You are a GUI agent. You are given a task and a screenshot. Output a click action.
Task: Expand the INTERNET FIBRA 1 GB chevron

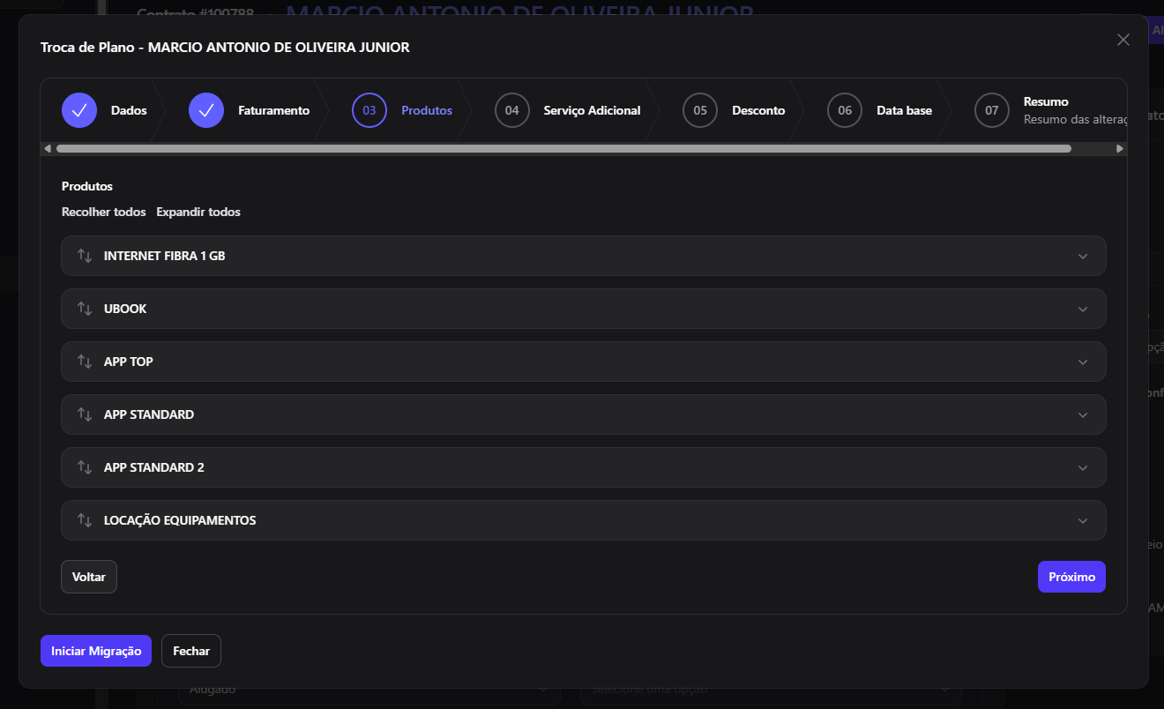(x=1083, y=257)
